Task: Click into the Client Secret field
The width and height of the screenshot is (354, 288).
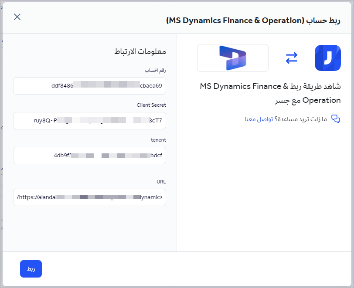Action: (x=90, y=121)
